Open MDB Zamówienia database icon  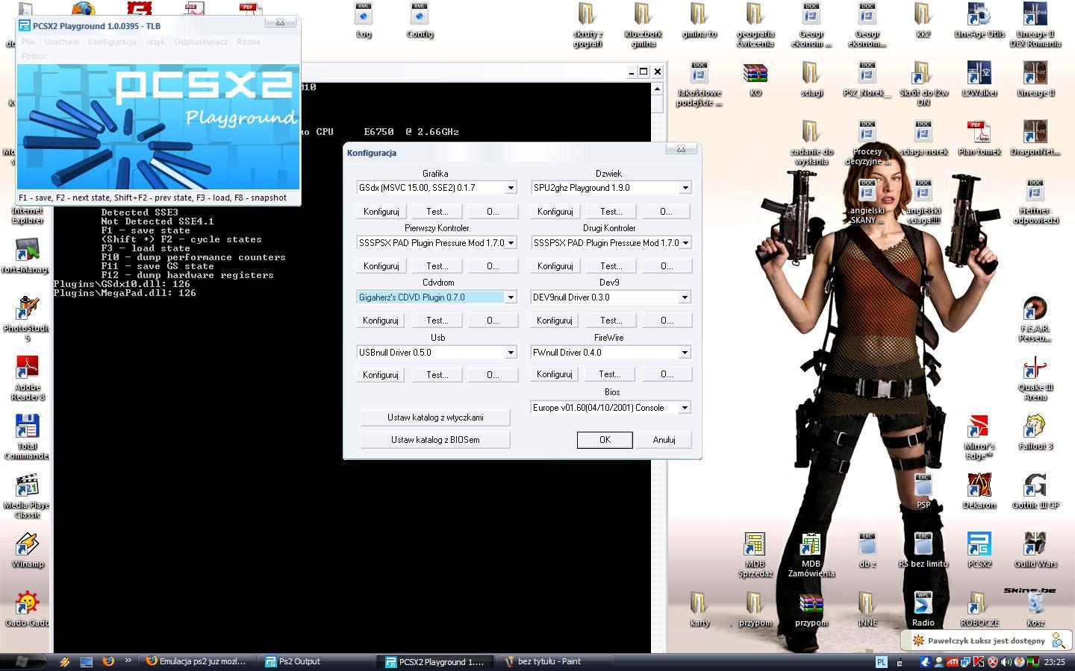point(811,555)
